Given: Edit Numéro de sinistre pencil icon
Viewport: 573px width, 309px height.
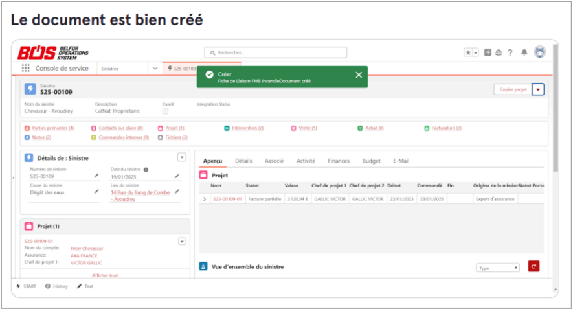Looking at the screenshot, I should (x=96, y=176).
